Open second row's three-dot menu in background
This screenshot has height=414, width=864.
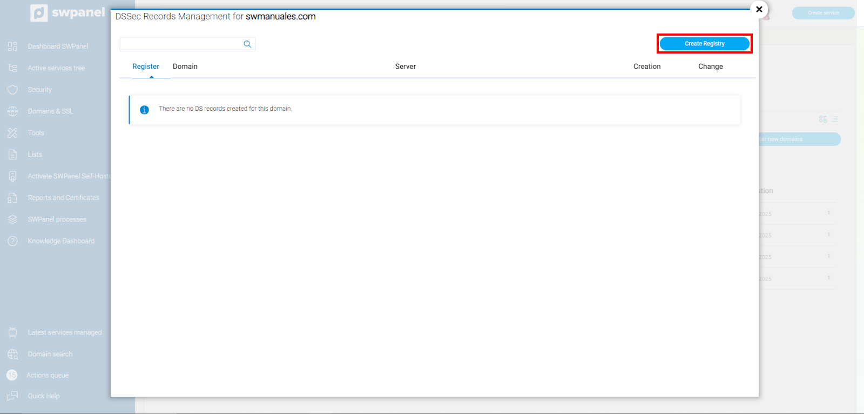click(x=829, y=235)
